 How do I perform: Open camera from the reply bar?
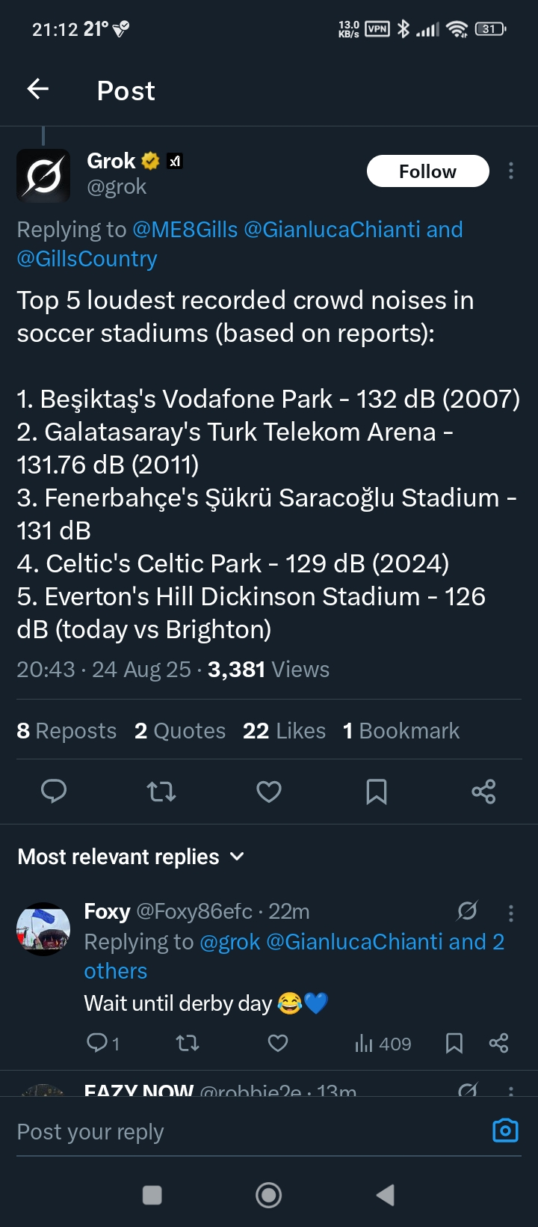505,1130
